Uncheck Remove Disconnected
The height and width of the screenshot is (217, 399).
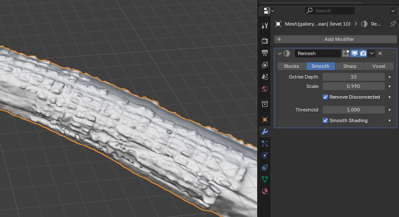click(325, 97)
